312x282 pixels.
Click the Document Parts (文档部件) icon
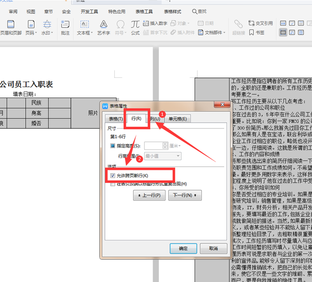click(201, 32)
